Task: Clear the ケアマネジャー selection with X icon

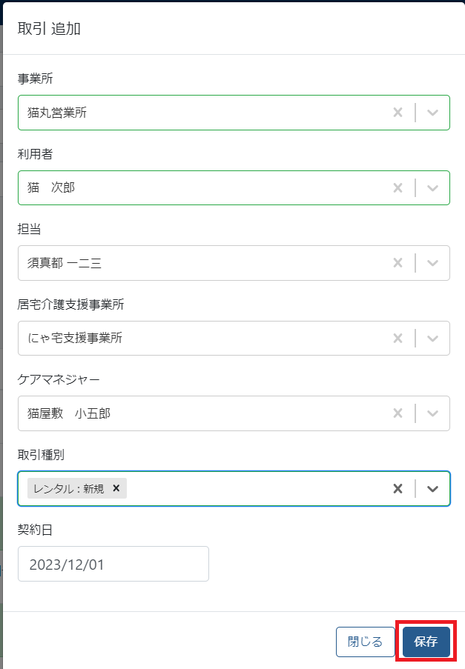Action: pyautogui.click(x=398, y=413)
